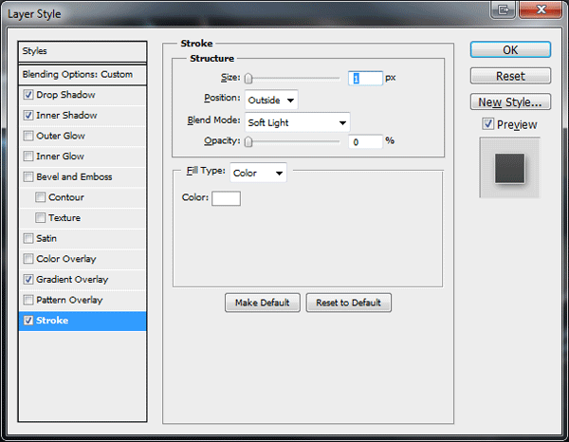569x442 pixels.
Task: Close the Layer Style dialog
Action: 541,9
